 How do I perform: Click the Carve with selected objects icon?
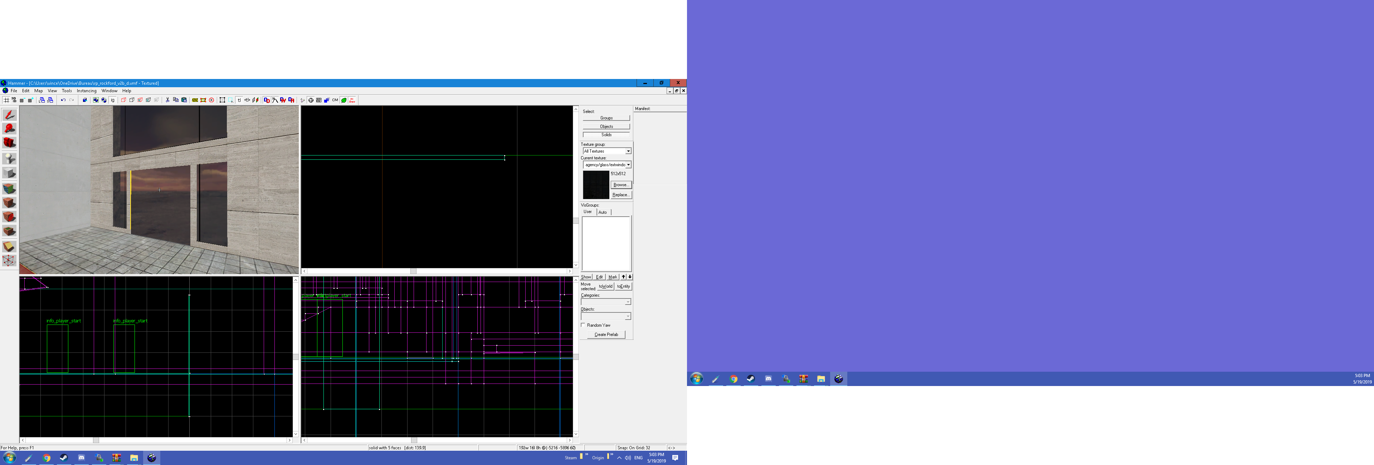85,100
